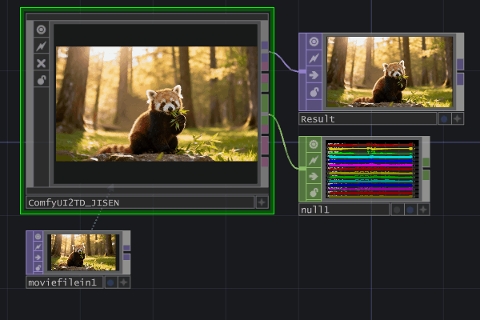The width and height of the screenshot is (480, 320).
Task: Lock the Result node
Action: (314, 93)
